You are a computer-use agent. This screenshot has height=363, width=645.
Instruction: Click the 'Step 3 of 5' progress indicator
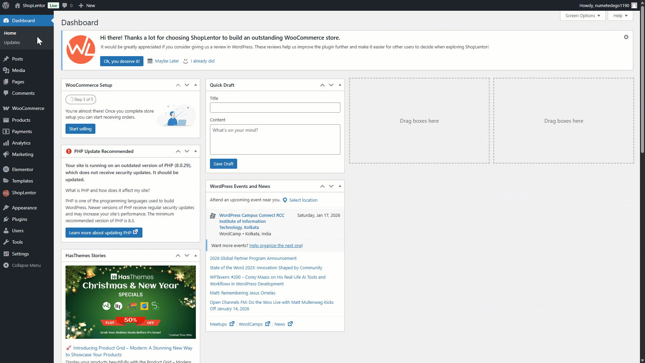pyautogui.click(x=81, y=99)
